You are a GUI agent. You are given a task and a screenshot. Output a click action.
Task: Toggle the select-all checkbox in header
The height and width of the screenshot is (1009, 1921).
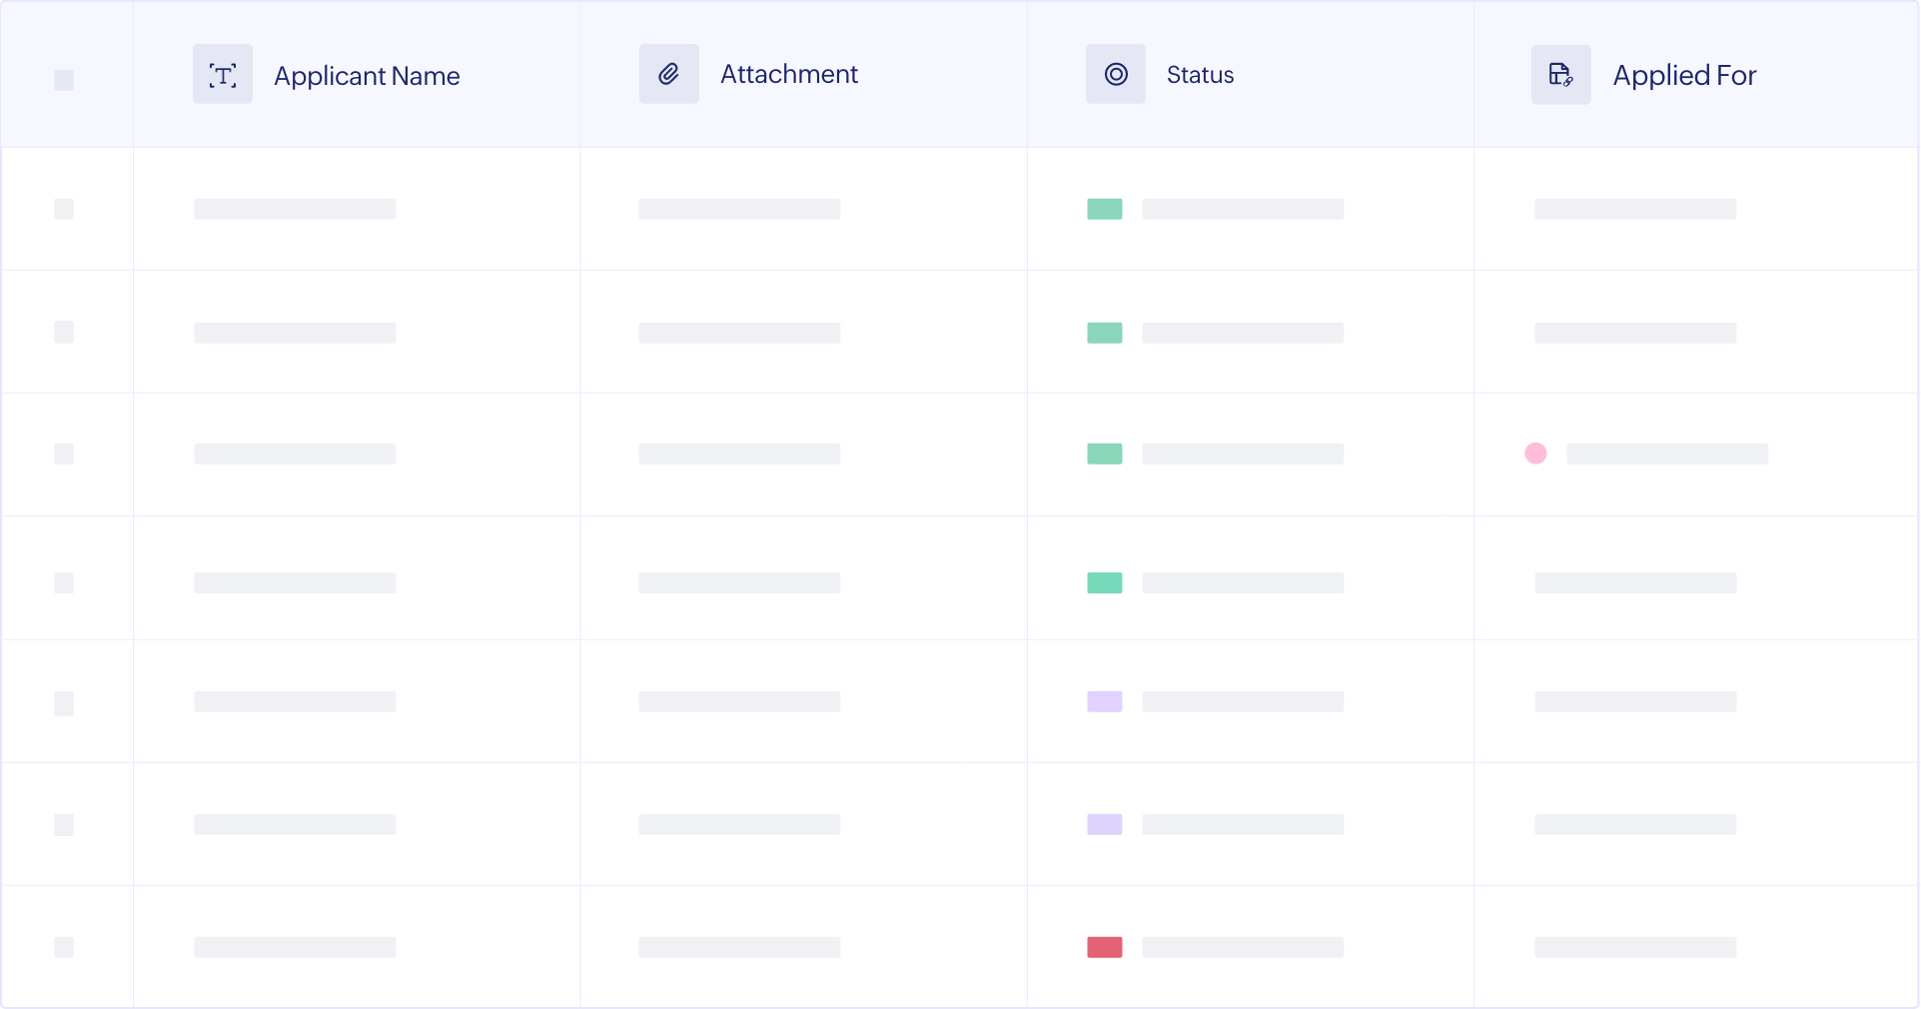(x=64, y=80)
